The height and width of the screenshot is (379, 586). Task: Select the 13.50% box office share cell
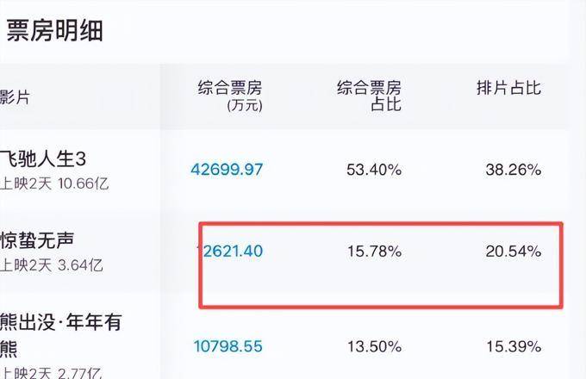[x=374, y=346]
